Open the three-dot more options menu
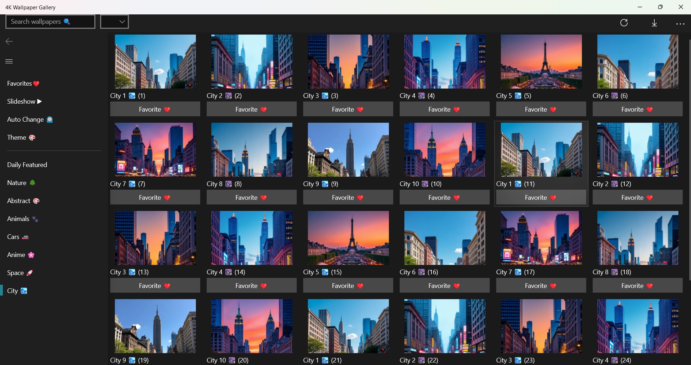 (680, 24)
